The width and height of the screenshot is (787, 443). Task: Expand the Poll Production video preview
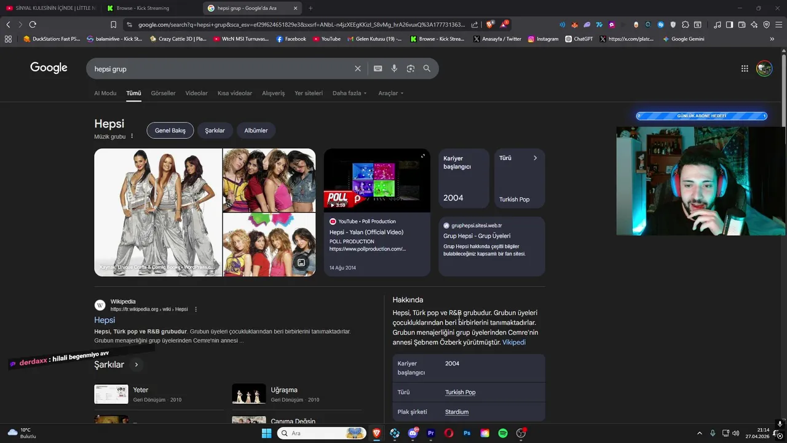coord(423,156)
